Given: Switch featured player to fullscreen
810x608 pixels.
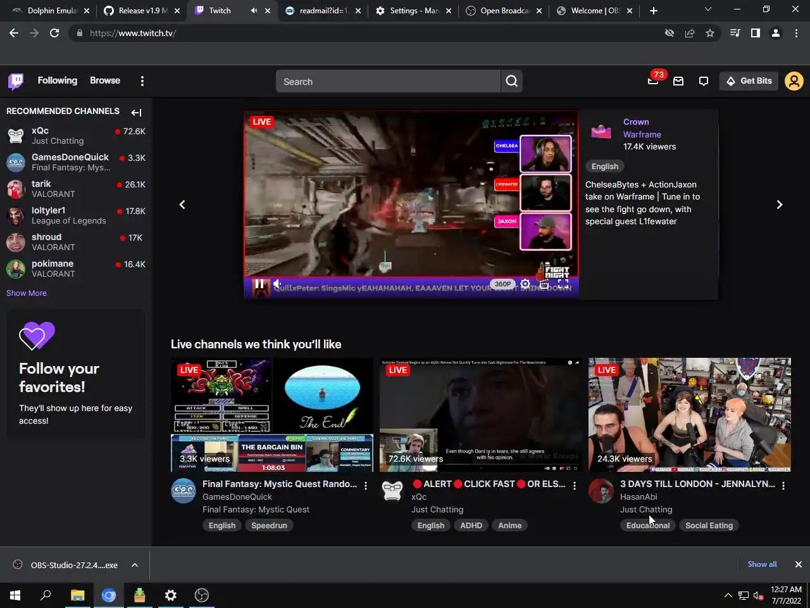Looking at the screenshot, I should [x=563, y=284].
